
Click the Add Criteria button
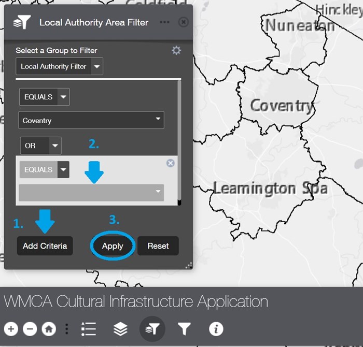pyautogui.click(x=45, y=246)
